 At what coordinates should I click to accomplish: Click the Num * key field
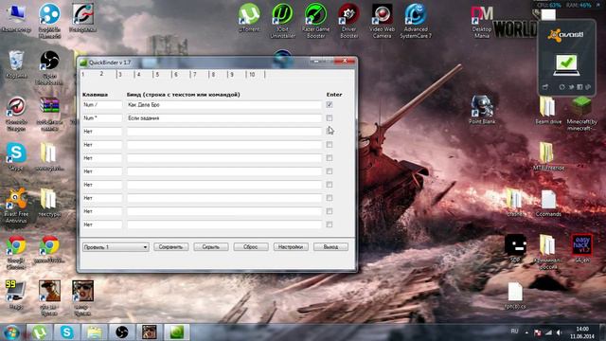[102, 117]
